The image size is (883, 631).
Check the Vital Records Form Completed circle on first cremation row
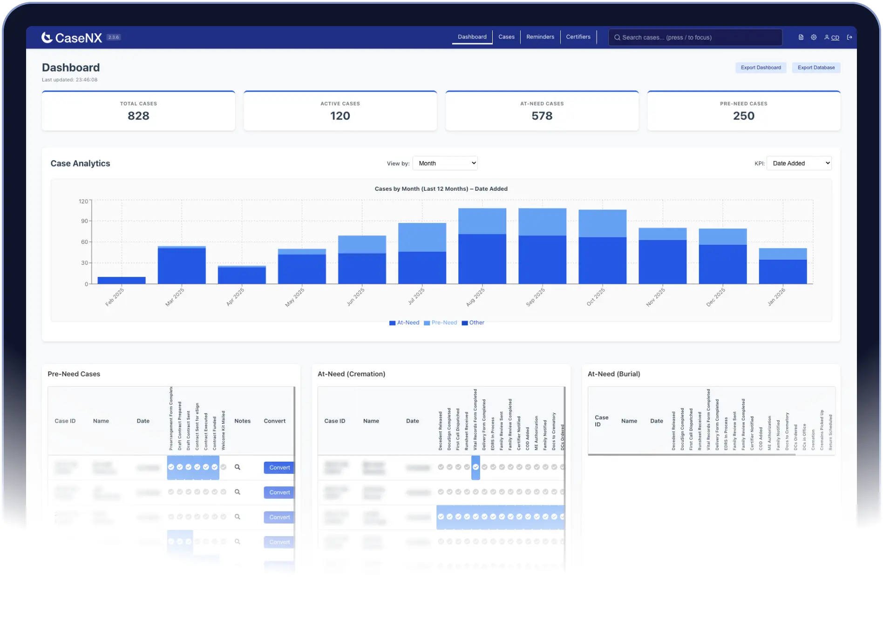click(x=476, y=467)
